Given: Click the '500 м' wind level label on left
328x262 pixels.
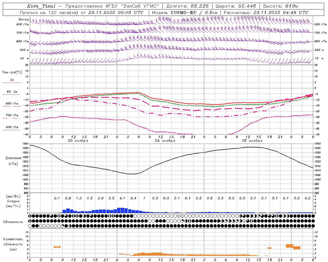Looking at the screenshot, I should click(24, 50).
